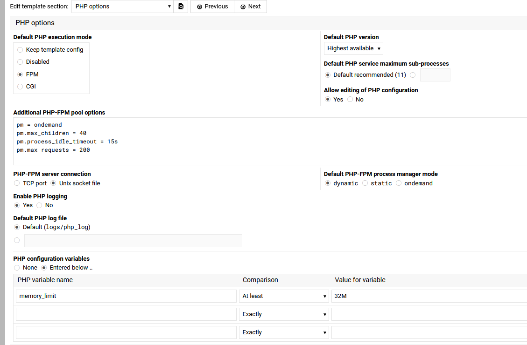The width and height of the screenshot is (527, 345).
Task: Click the 'Additional PHP-FPM pool options' label
Action: point(59,112)
